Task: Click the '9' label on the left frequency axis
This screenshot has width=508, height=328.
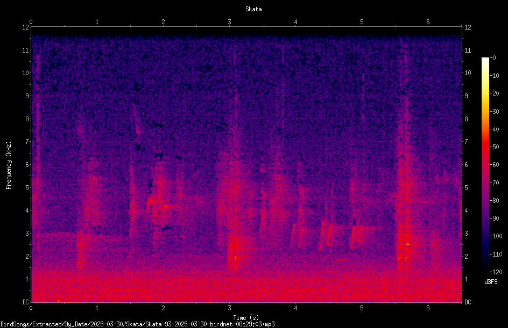Action: click(27, 96)
